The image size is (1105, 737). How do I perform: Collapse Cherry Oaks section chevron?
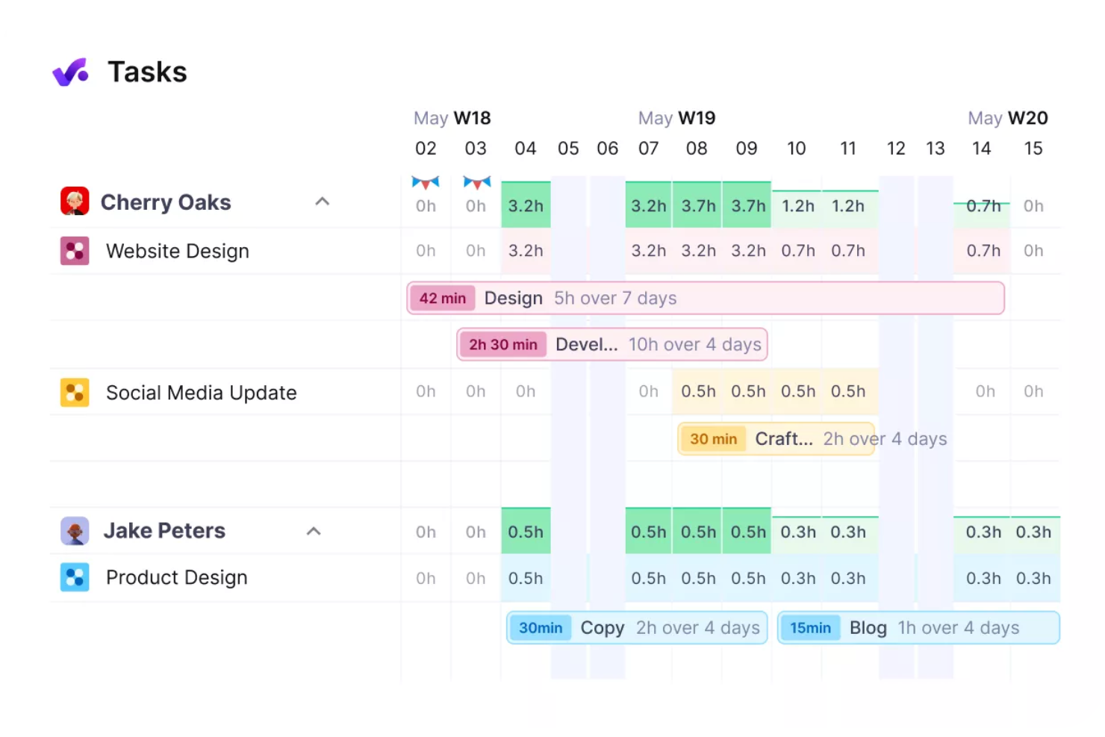pyautogui.click(x=322, y=202)
